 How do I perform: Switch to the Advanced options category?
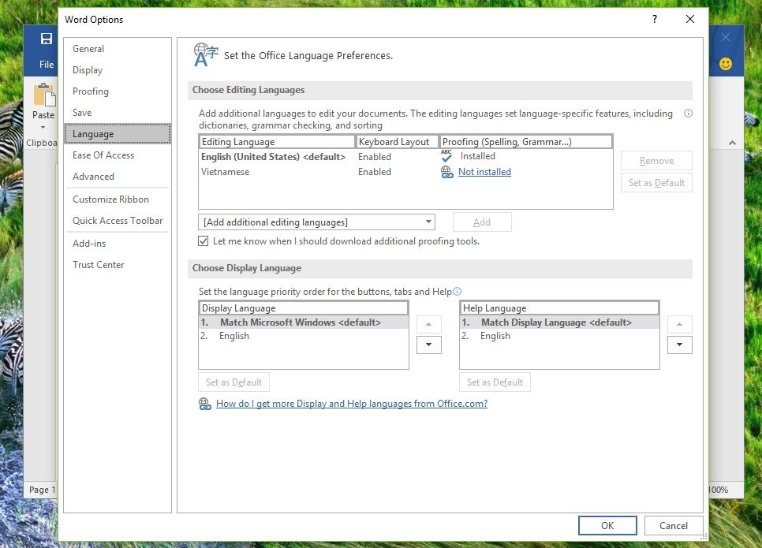pos(93,177)
